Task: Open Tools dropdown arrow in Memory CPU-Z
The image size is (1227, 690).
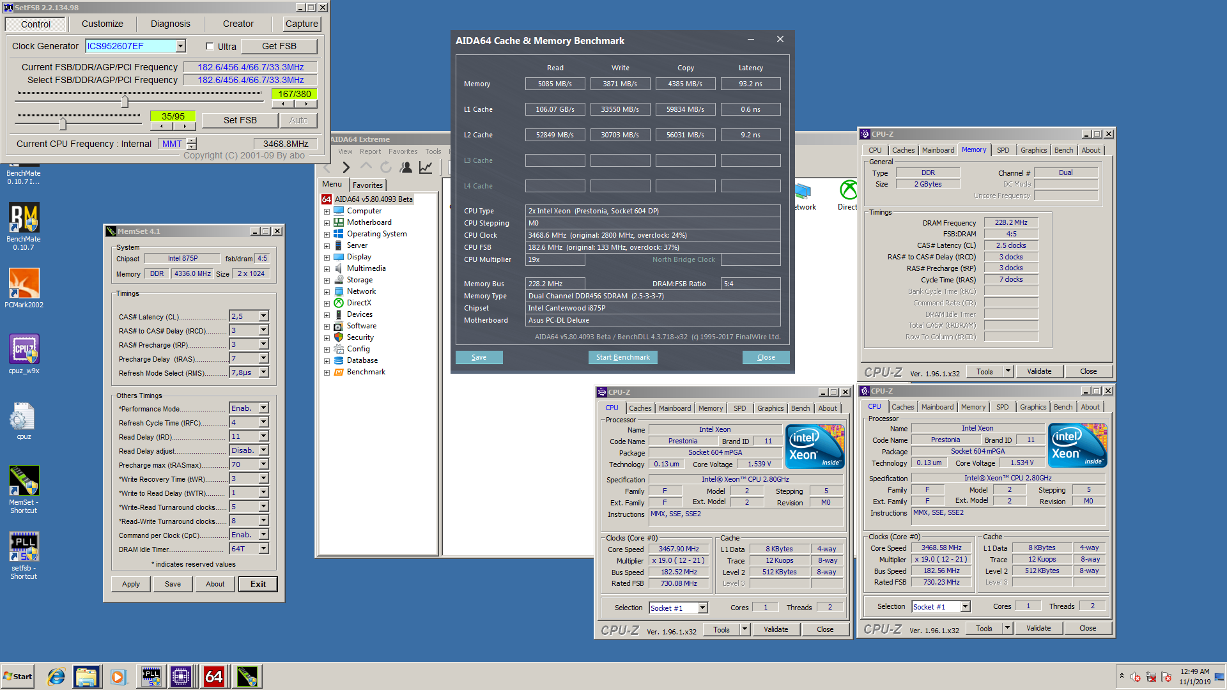Action: [x=1008, y=371]
